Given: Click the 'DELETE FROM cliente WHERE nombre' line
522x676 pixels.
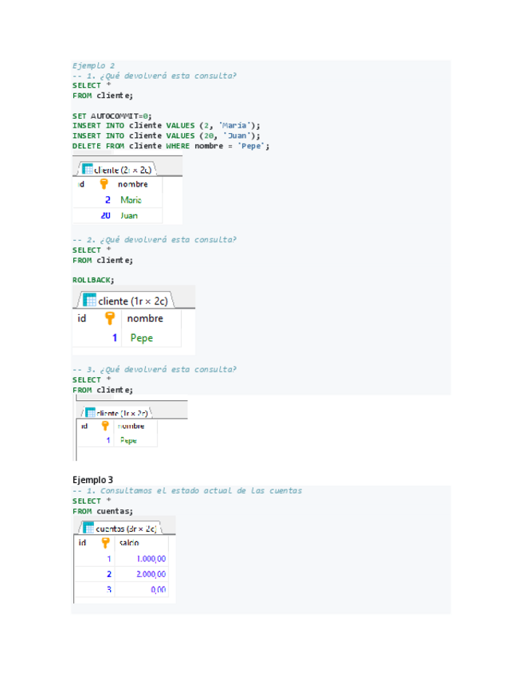Looking at the screenshot, I should (171, 146).
